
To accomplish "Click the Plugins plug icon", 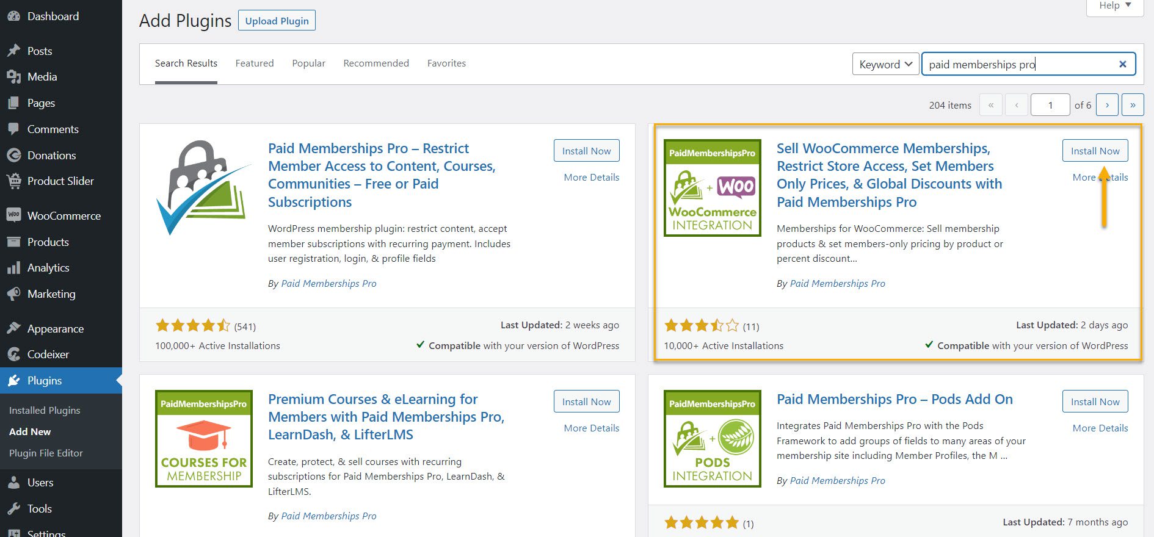I will [13, 381].
